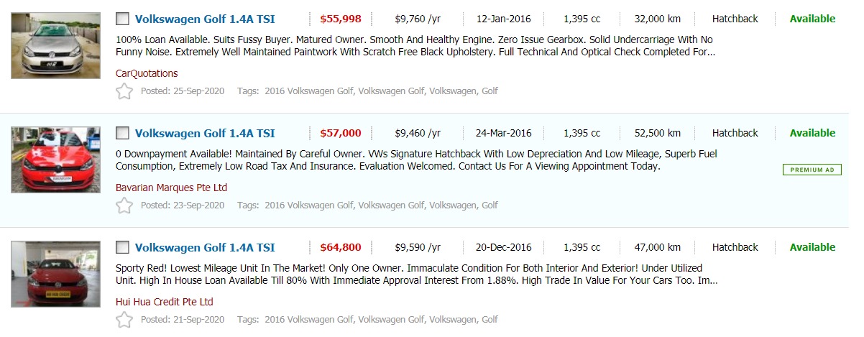Image resolution: width=864 pixels, height=337 pixels.
Task: Open the Bavarian Marques Pte Ltd dealer page
Action: click(x=171, y=188)
